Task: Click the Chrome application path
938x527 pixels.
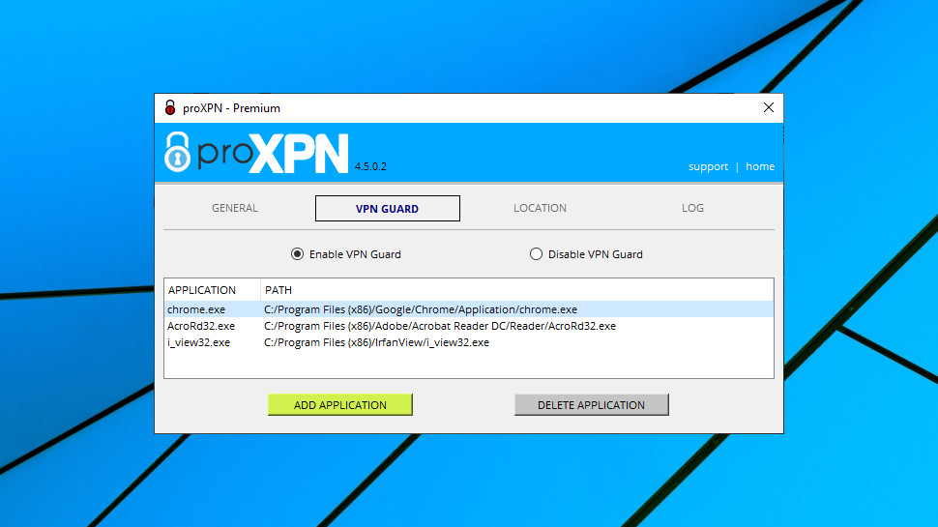Action: pos(421,309)
